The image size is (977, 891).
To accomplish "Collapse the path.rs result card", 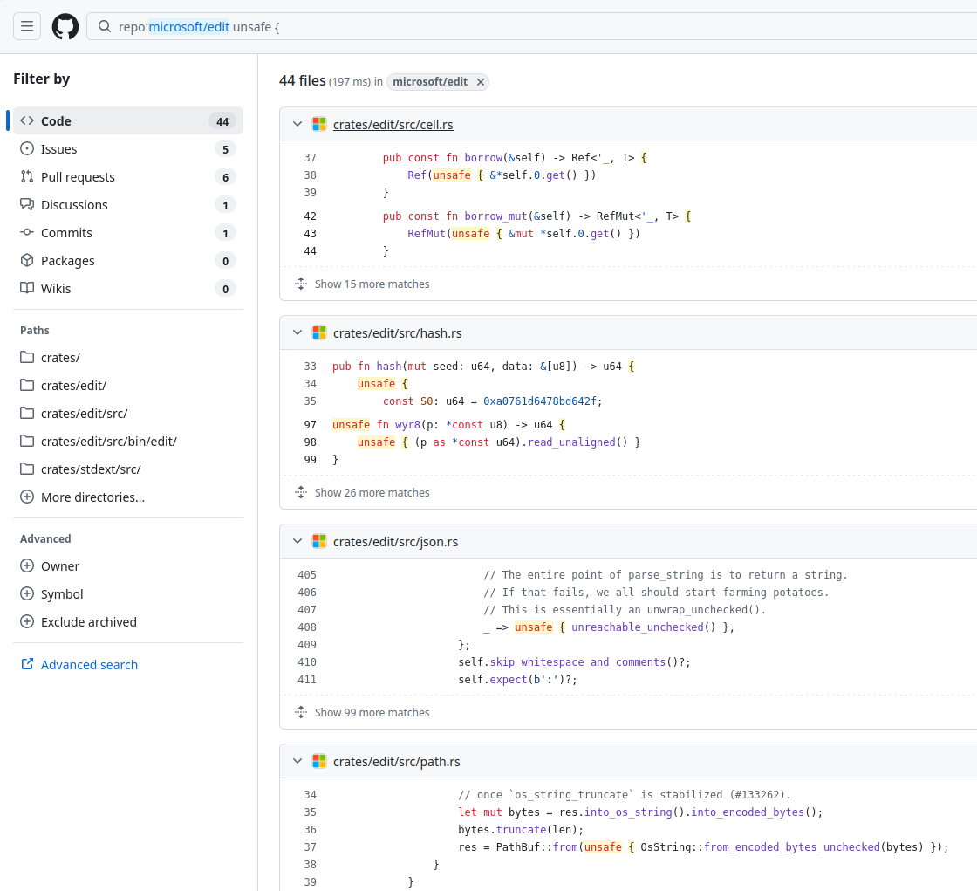I will 297,761.
